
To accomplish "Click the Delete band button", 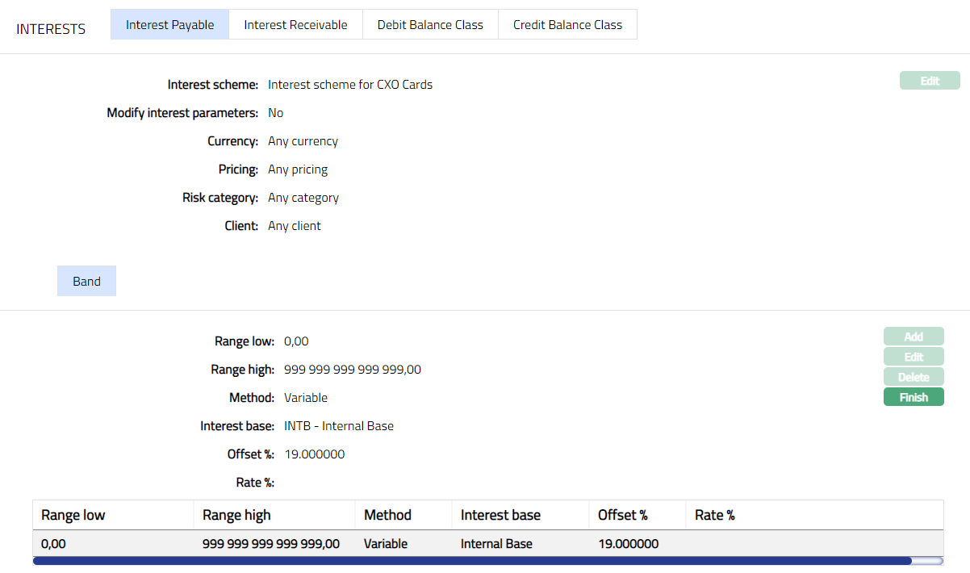I will click(913, 377).
